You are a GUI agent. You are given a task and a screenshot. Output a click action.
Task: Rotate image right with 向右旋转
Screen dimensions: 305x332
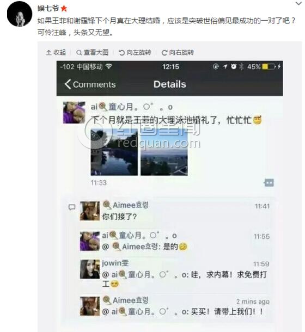pos(178,52)
